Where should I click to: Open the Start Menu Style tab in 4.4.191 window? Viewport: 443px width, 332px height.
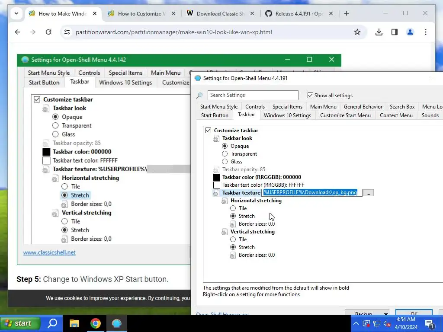pyautogui.click(x=219, y=107)
